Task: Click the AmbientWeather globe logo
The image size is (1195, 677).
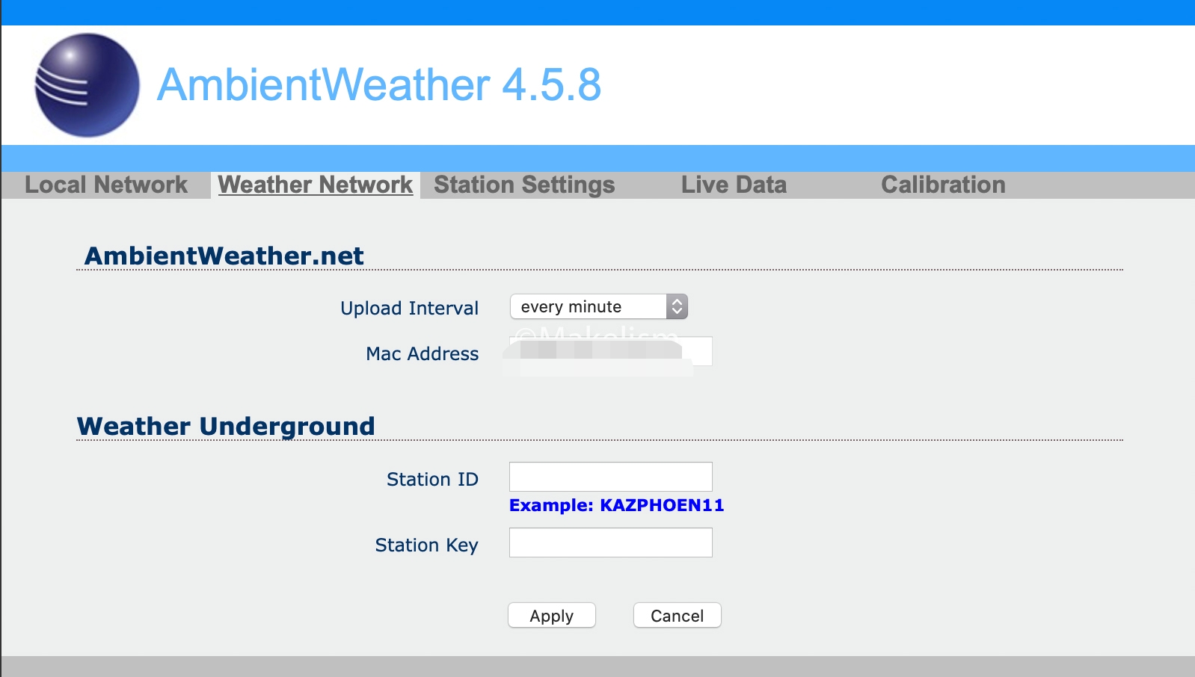Action: point(87,85)
